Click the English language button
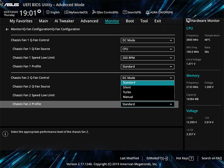The width and height of the screenshot is (224, 168). pos(53,12)
